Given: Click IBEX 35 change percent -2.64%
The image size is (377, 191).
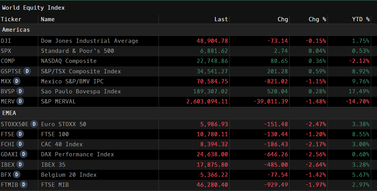Looking at the screenshot, I should click(x=316, y=165).
